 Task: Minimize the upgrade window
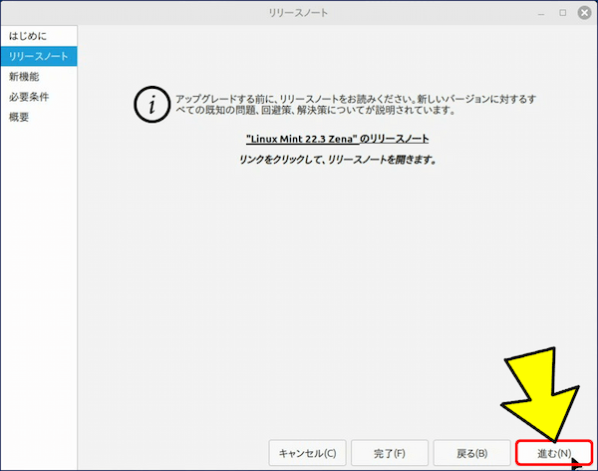[x=541, y=13]
